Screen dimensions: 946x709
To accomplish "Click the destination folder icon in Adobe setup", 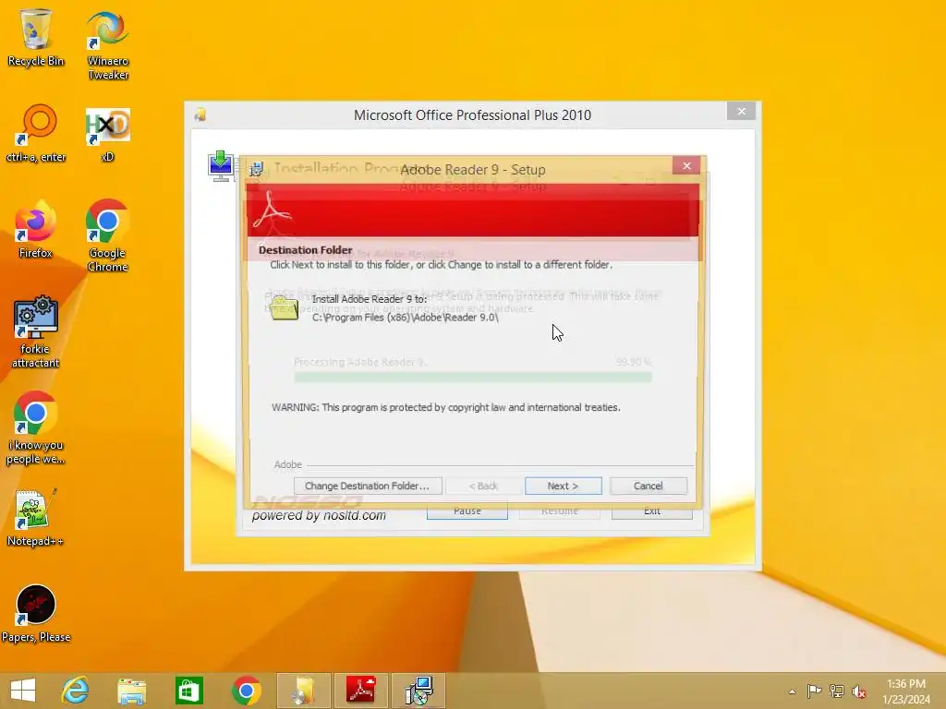I will click(285, 307).
